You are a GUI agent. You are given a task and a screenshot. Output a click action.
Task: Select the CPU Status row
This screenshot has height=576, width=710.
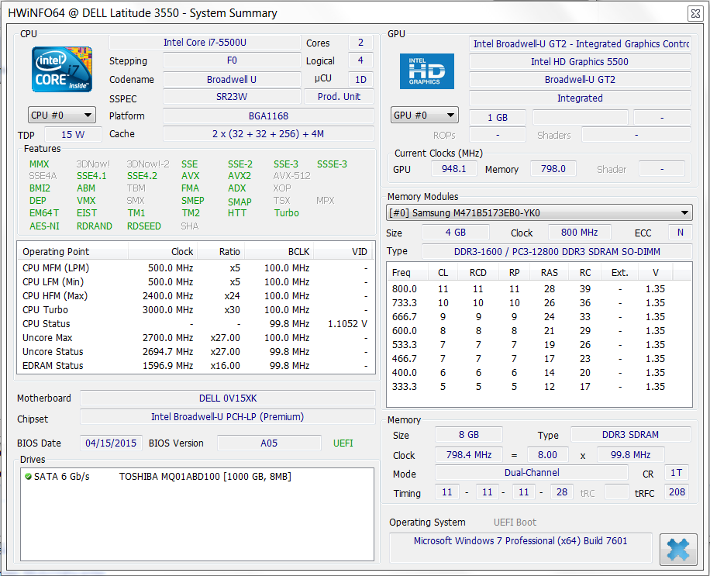[x=196, y=324]
